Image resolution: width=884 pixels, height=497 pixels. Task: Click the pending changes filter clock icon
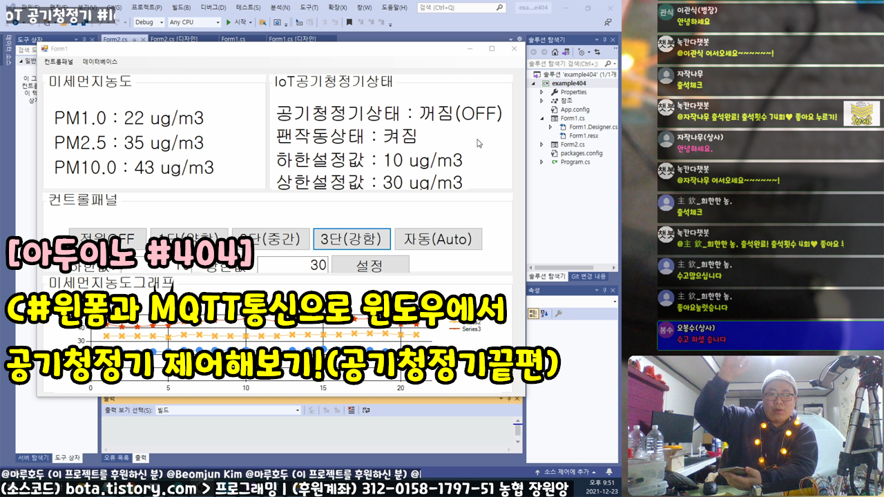click(x=582, y=52)
